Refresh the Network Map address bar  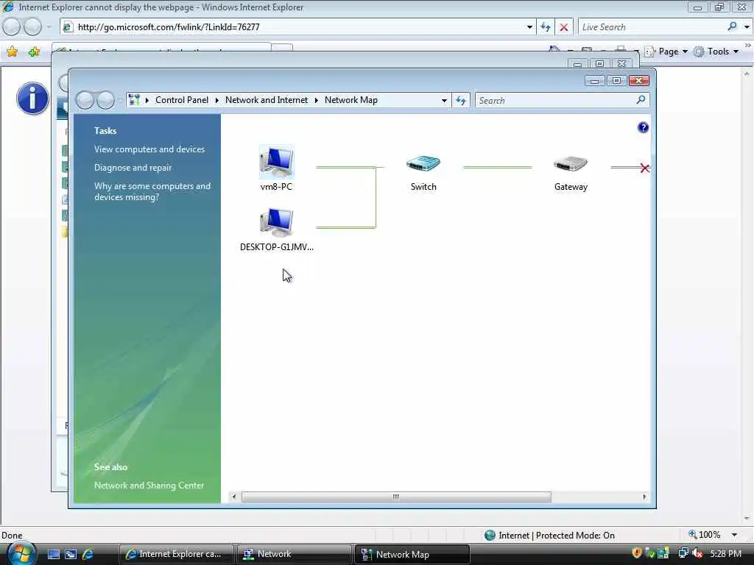pyautogui.click(x=461, y=100)
